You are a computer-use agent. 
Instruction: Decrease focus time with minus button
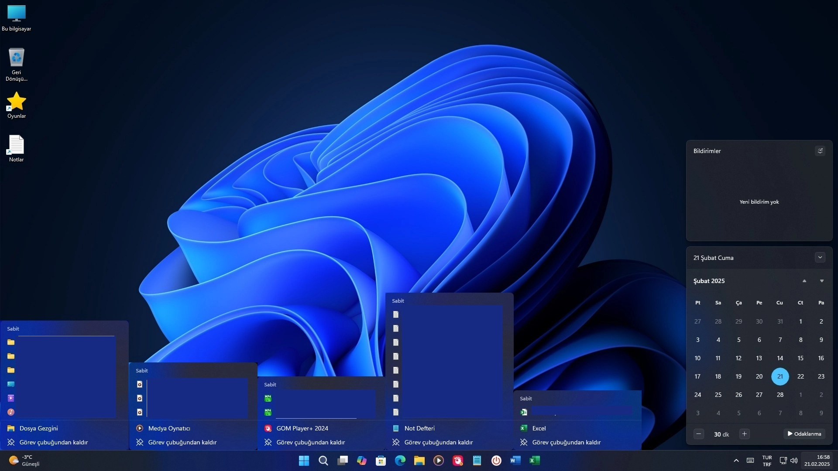click(699, 434)
